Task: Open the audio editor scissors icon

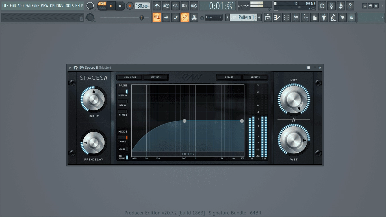Action: point(331,6)
